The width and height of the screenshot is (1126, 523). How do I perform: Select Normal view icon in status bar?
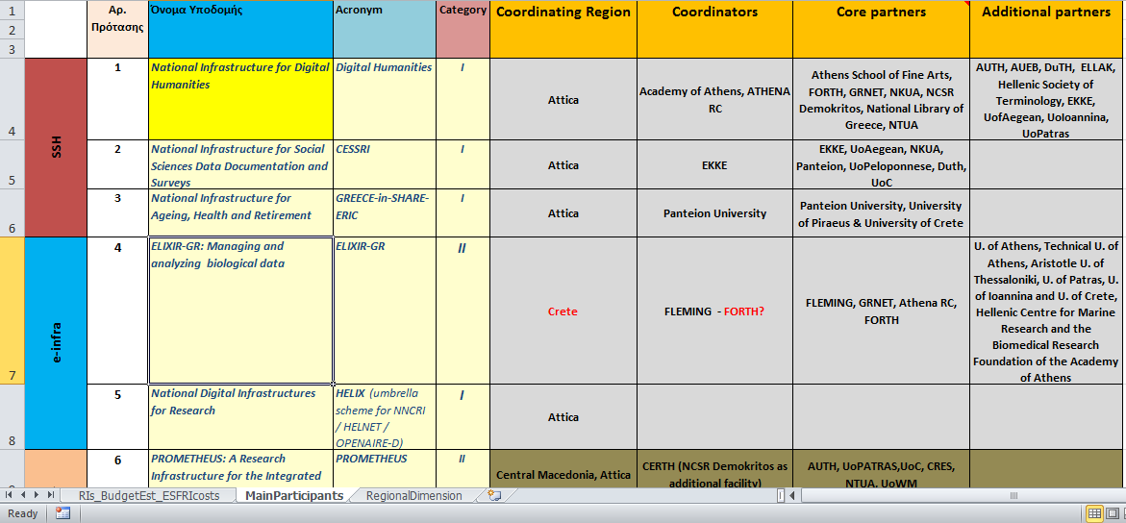click(x=1094, y=513)
